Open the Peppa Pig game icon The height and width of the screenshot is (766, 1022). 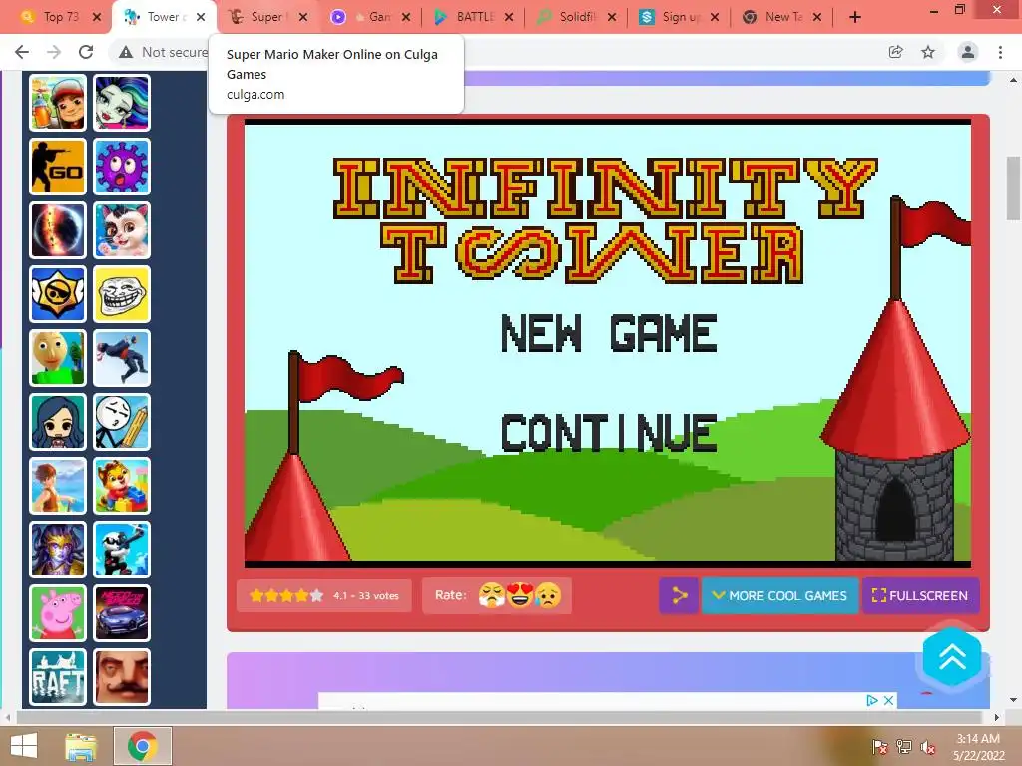point(57,613)
